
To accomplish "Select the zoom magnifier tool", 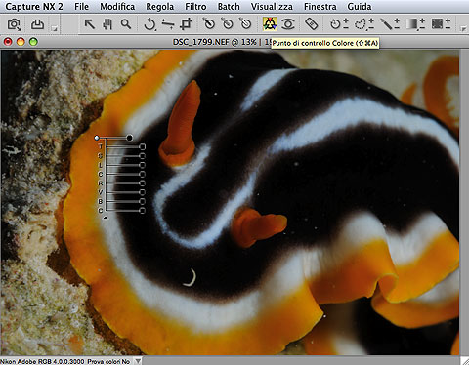I will click(x=126, y=24).
